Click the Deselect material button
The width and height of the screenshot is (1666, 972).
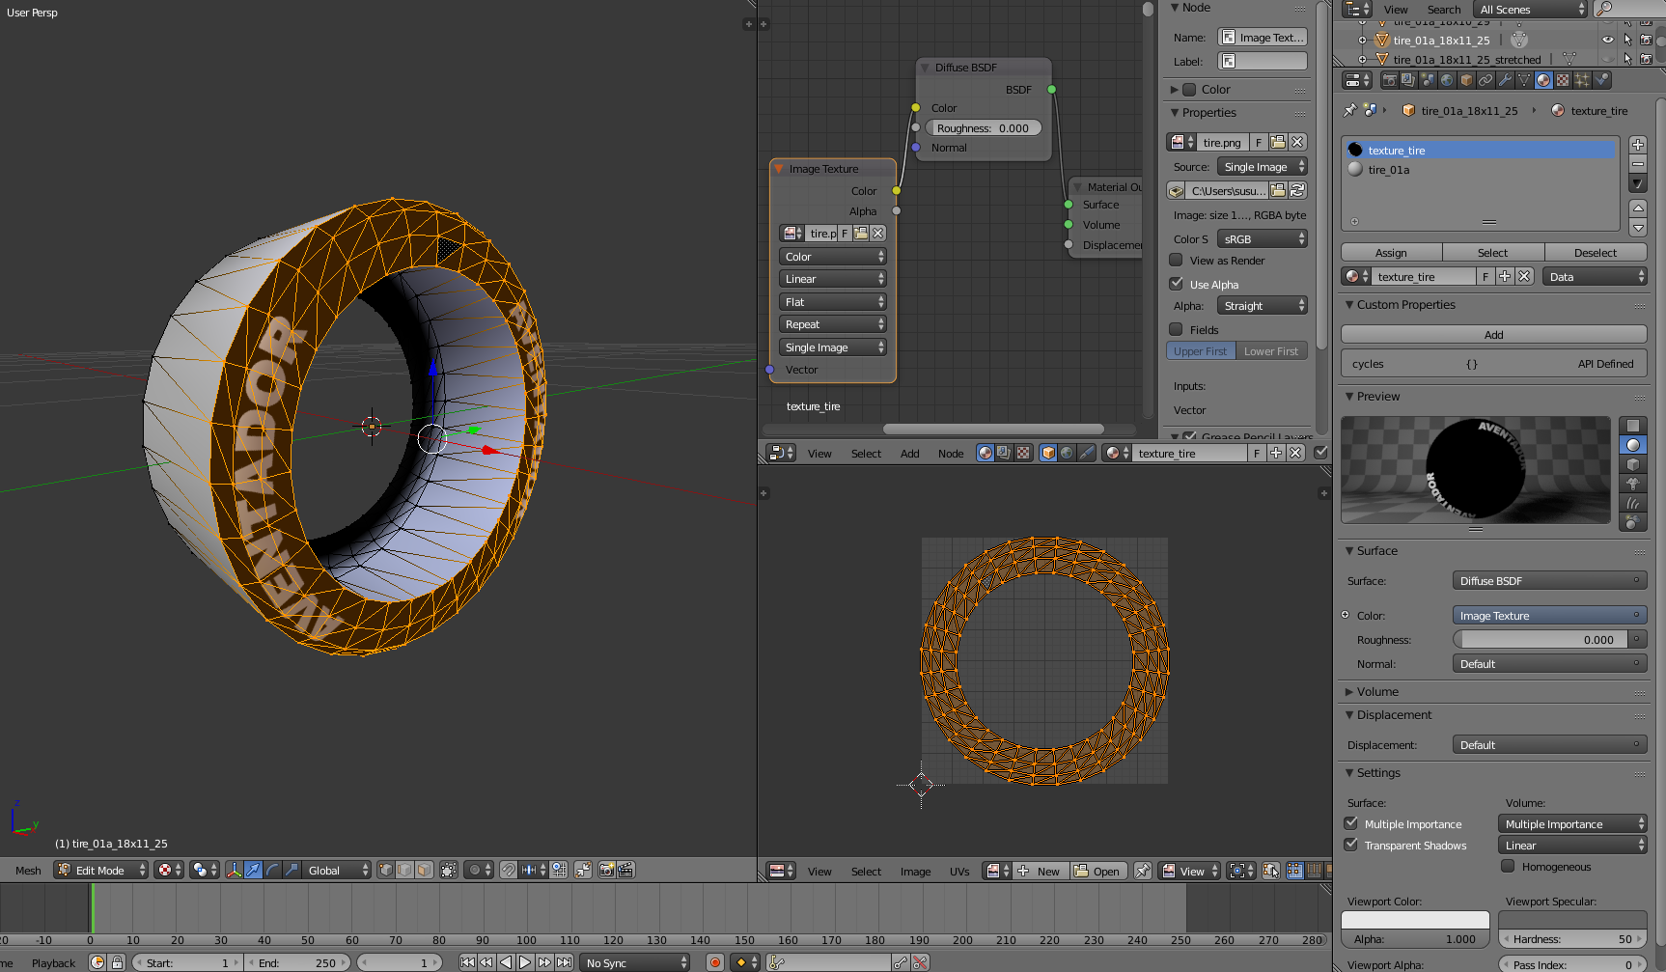pyautogui.click(x=1596, y=253)
